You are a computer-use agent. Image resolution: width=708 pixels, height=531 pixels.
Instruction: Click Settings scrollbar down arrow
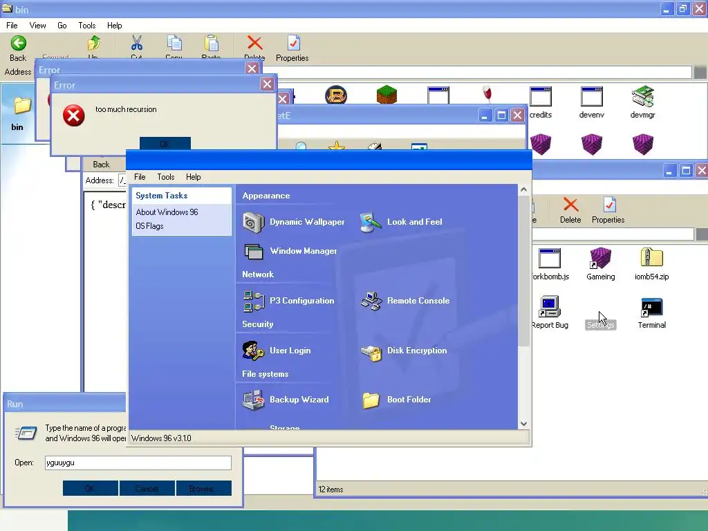click(524, 424)
